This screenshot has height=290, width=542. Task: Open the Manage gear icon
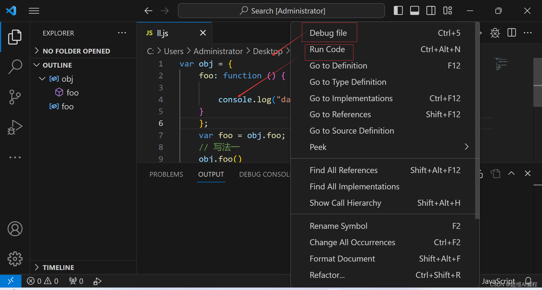(x=15, y=259)
